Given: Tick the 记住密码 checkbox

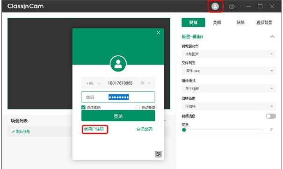Looking at the screenshot, I should tap(83, 107).
